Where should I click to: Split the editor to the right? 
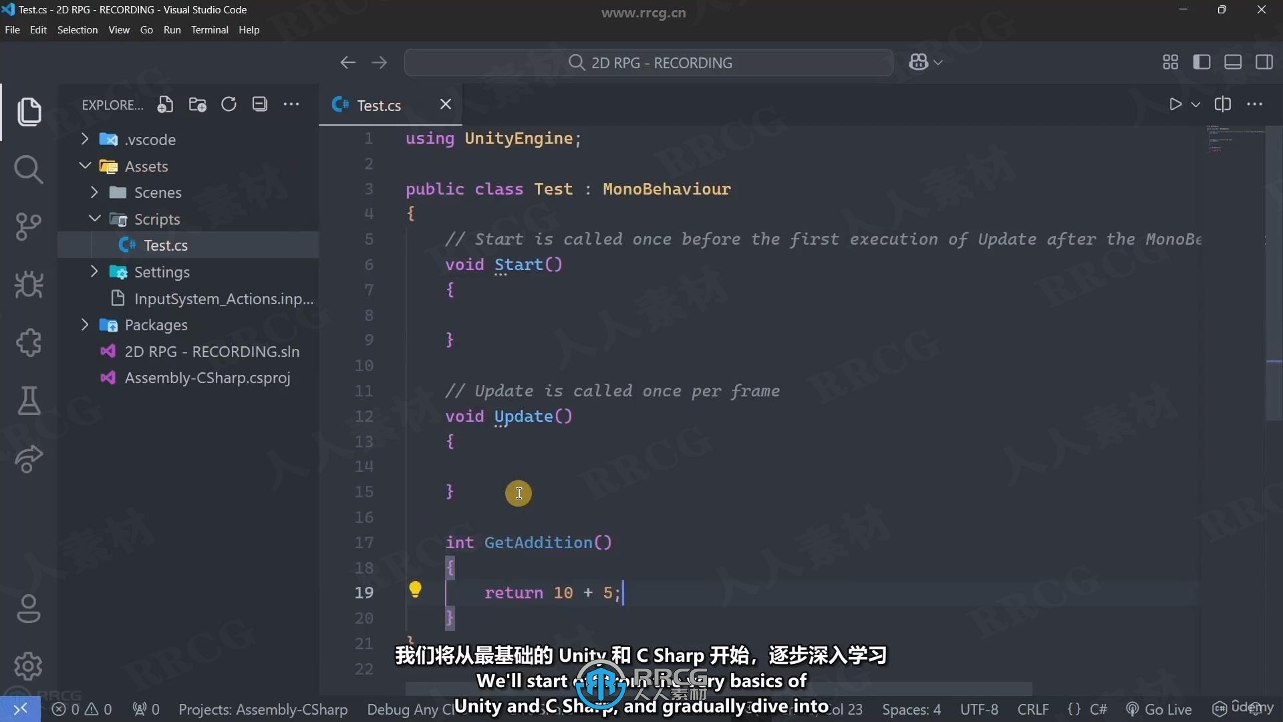click(1223, 104)
